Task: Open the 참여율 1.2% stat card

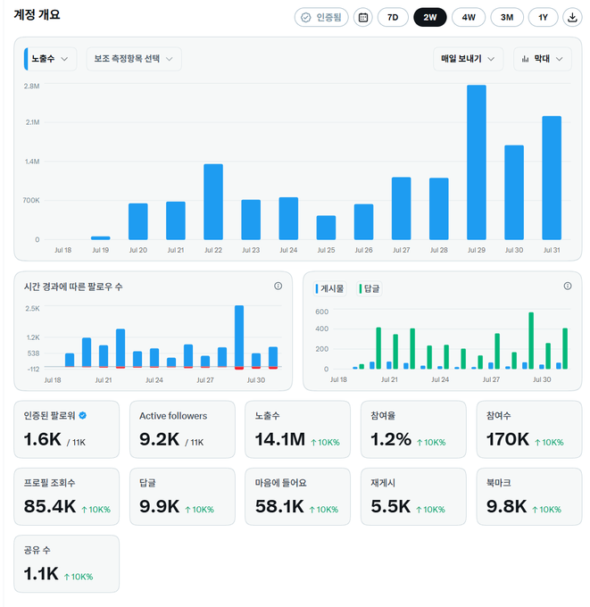Action: tap(413, 429)
